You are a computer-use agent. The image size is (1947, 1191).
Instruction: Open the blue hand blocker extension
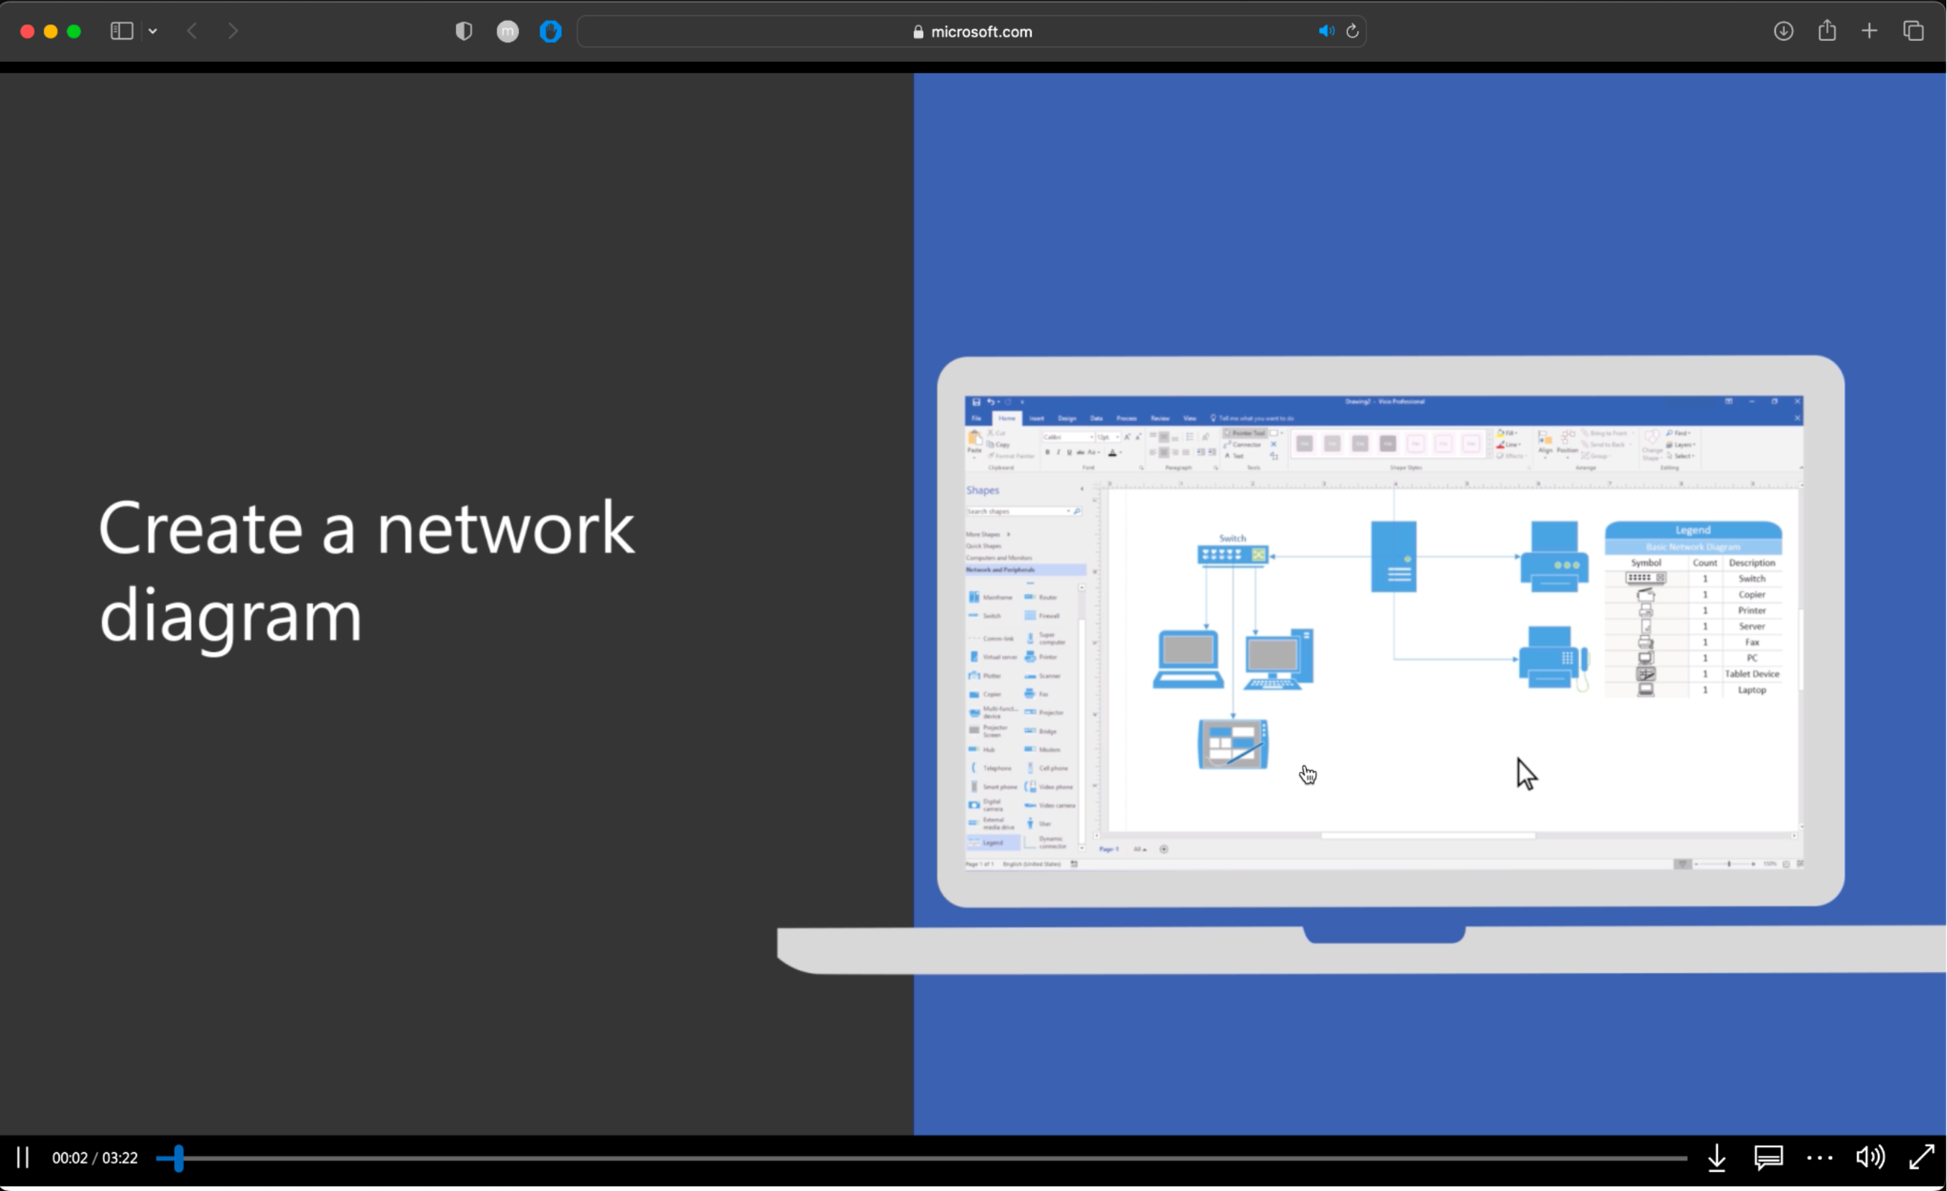(551, 31)
